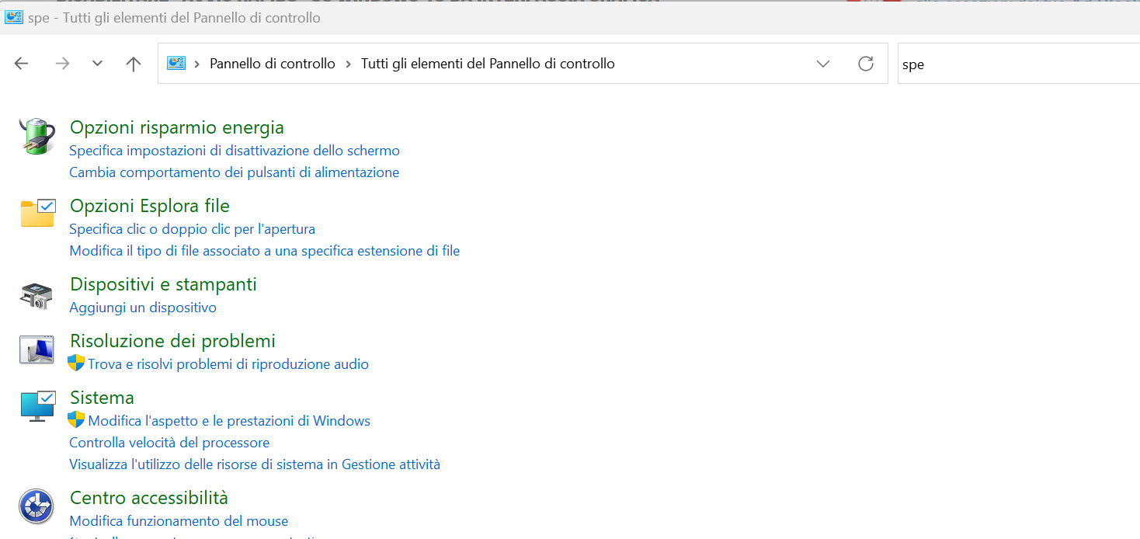The width and height of the screenshot is (1140, 539).
Task: Go back with the left arrow
Action: click(x=22, y=64)
